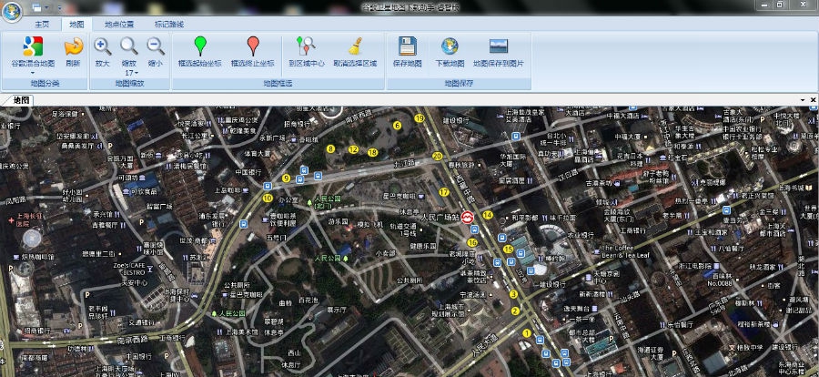The image size is (819, 377).
Task: Click the 缩放 zoom level magnifier icon
Action: [129, 46]
